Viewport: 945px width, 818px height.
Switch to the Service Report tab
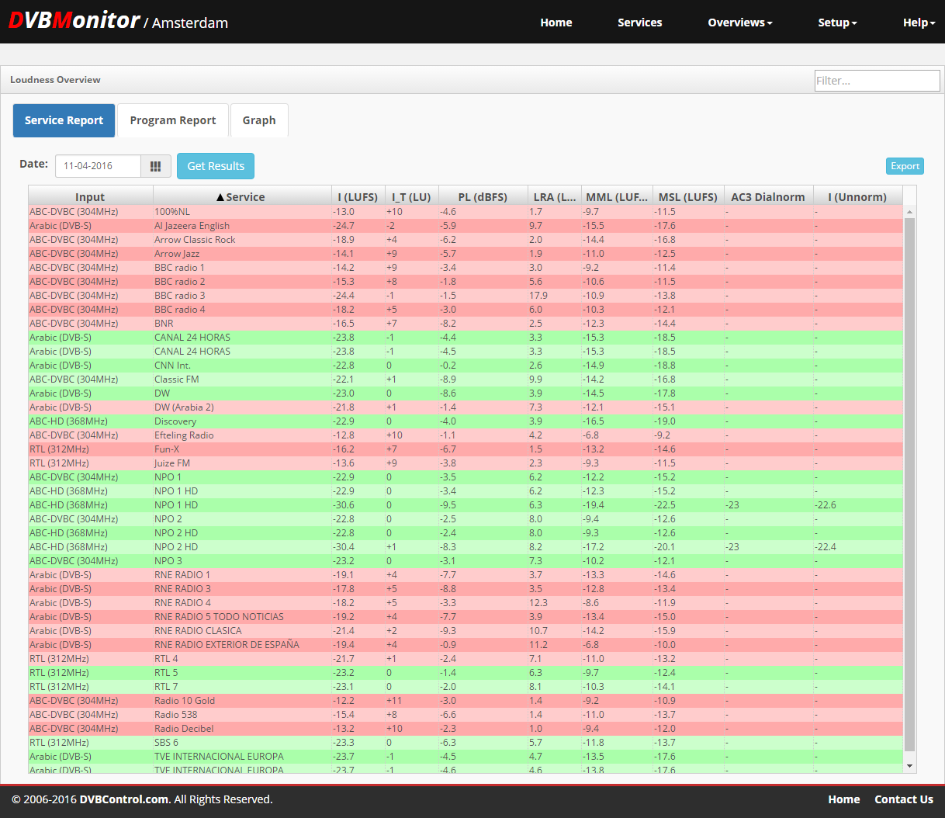coord(64,120)
